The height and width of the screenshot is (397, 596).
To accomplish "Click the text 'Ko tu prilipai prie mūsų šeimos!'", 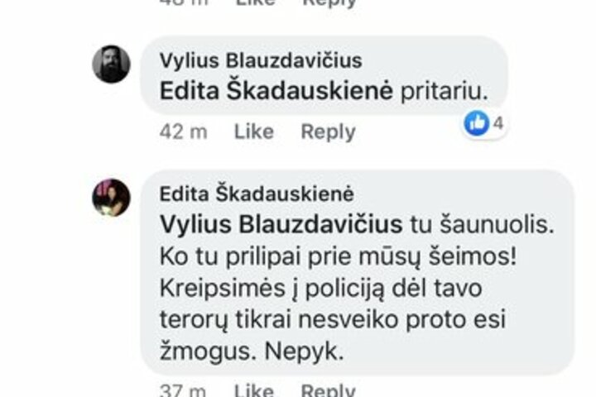I will (339, 257).
